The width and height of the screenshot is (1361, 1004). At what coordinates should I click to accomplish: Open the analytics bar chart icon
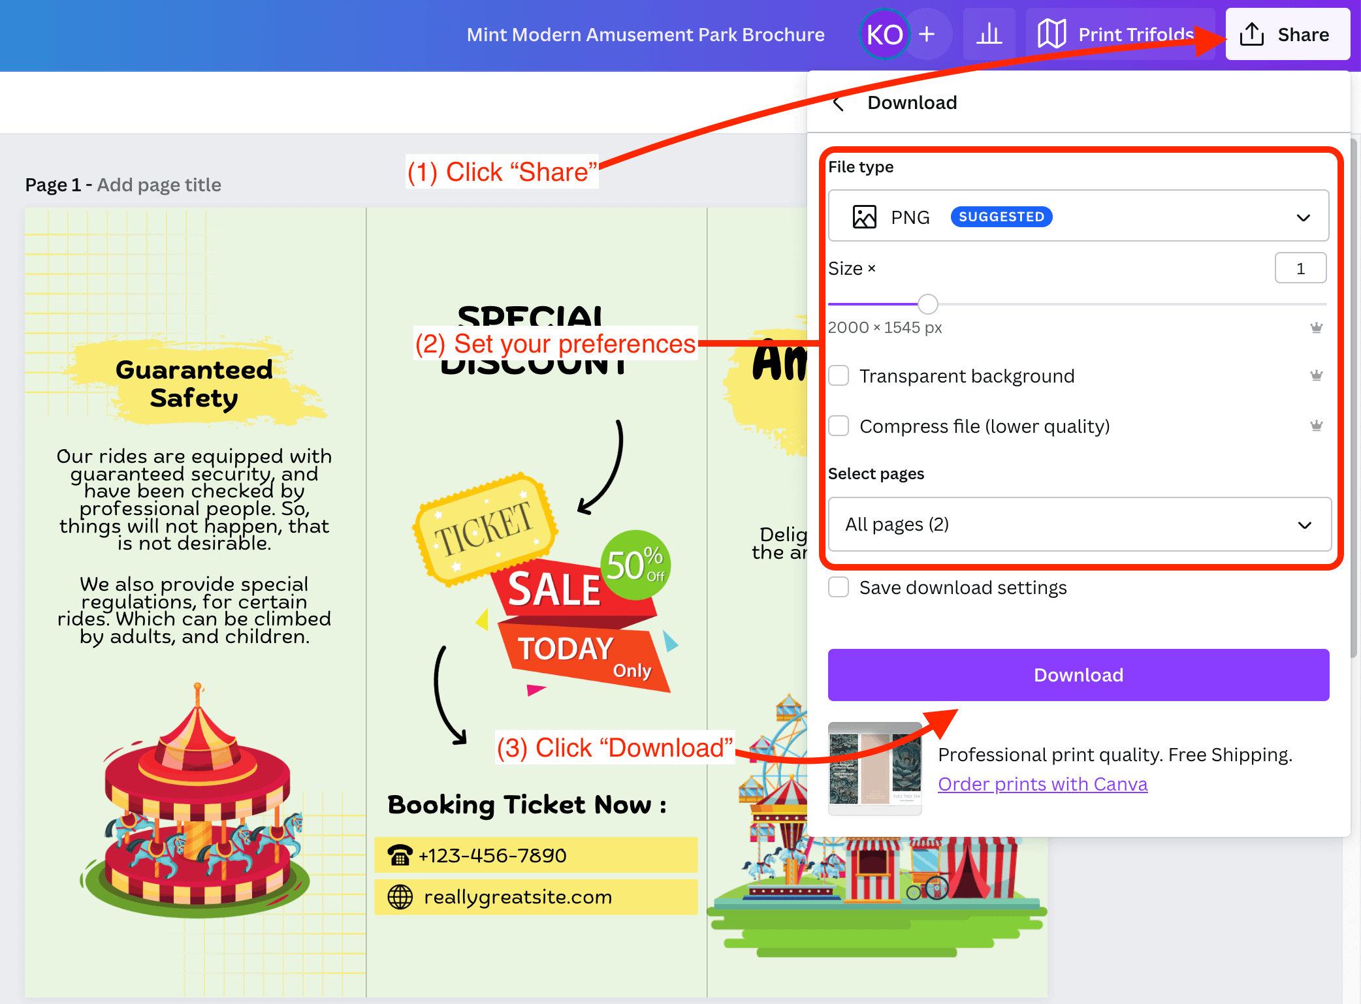989,34
